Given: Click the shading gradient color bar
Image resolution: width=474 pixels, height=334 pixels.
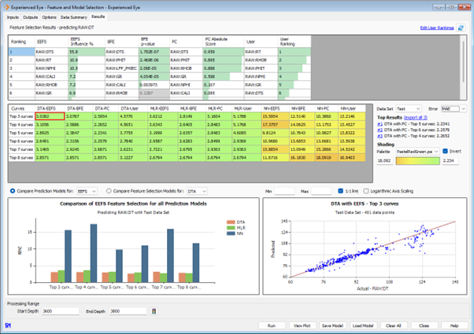Looking at the screenshot, I should click(419, 160).
